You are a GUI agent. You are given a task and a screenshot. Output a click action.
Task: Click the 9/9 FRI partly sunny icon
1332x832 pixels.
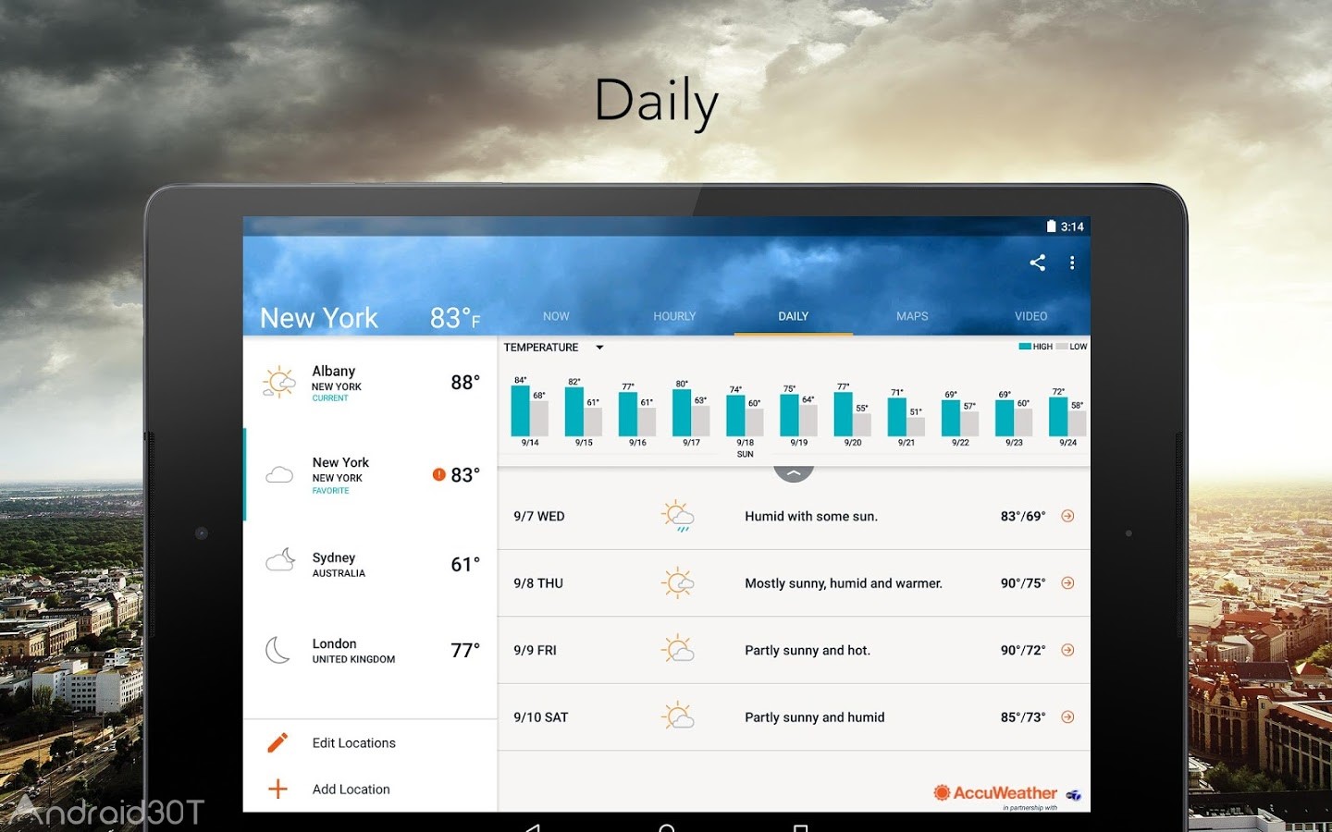(x=678, y=650)
